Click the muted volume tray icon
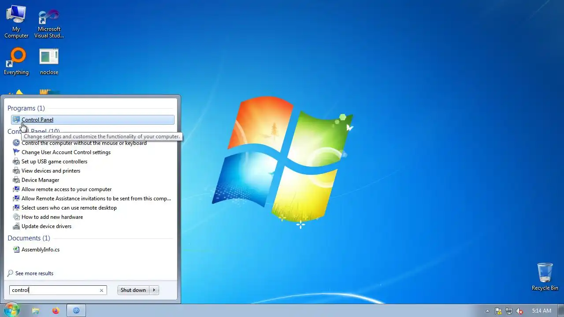The width and height of the screenshot is (564, 317). tap(519, 311)
